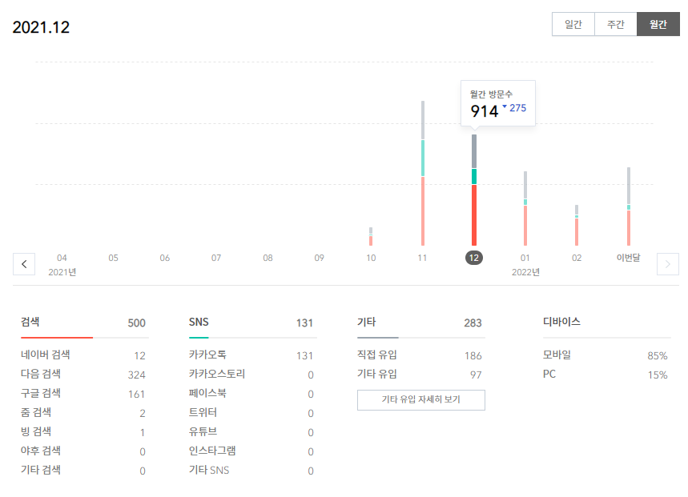Select the January 2022 bar
This screenshot has width=688, height=497.
525,208
